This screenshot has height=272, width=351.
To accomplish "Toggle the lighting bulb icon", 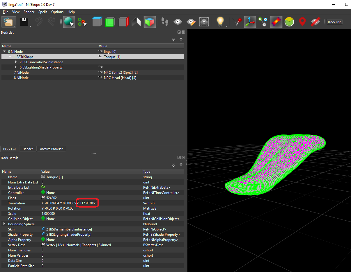I will 221,22.
